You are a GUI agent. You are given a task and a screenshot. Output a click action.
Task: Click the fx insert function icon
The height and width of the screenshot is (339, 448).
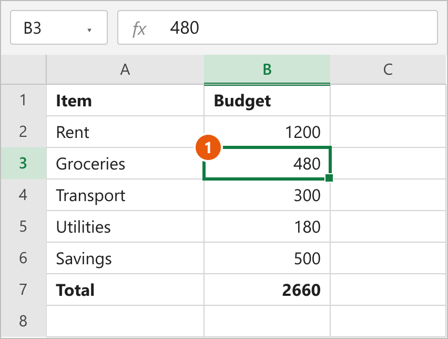139,29
